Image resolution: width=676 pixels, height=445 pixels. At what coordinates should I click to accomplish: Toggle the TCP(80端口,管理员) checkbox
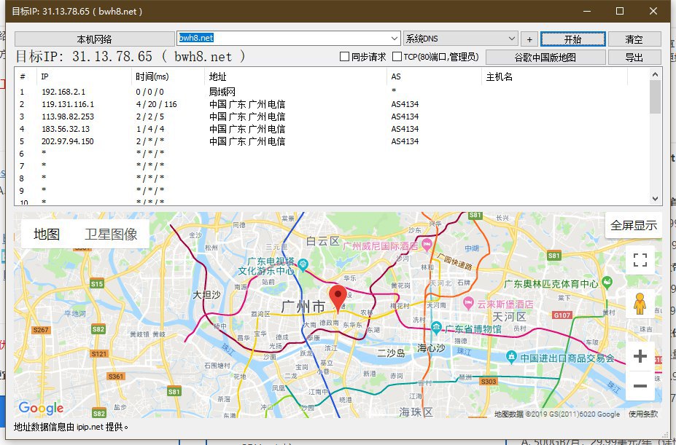[397, 57]
